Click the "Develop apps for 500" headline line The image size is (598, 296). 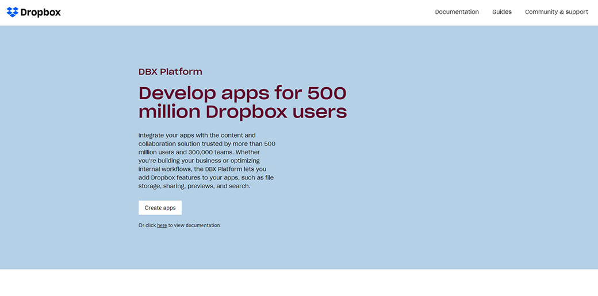[x=242, y=93]
